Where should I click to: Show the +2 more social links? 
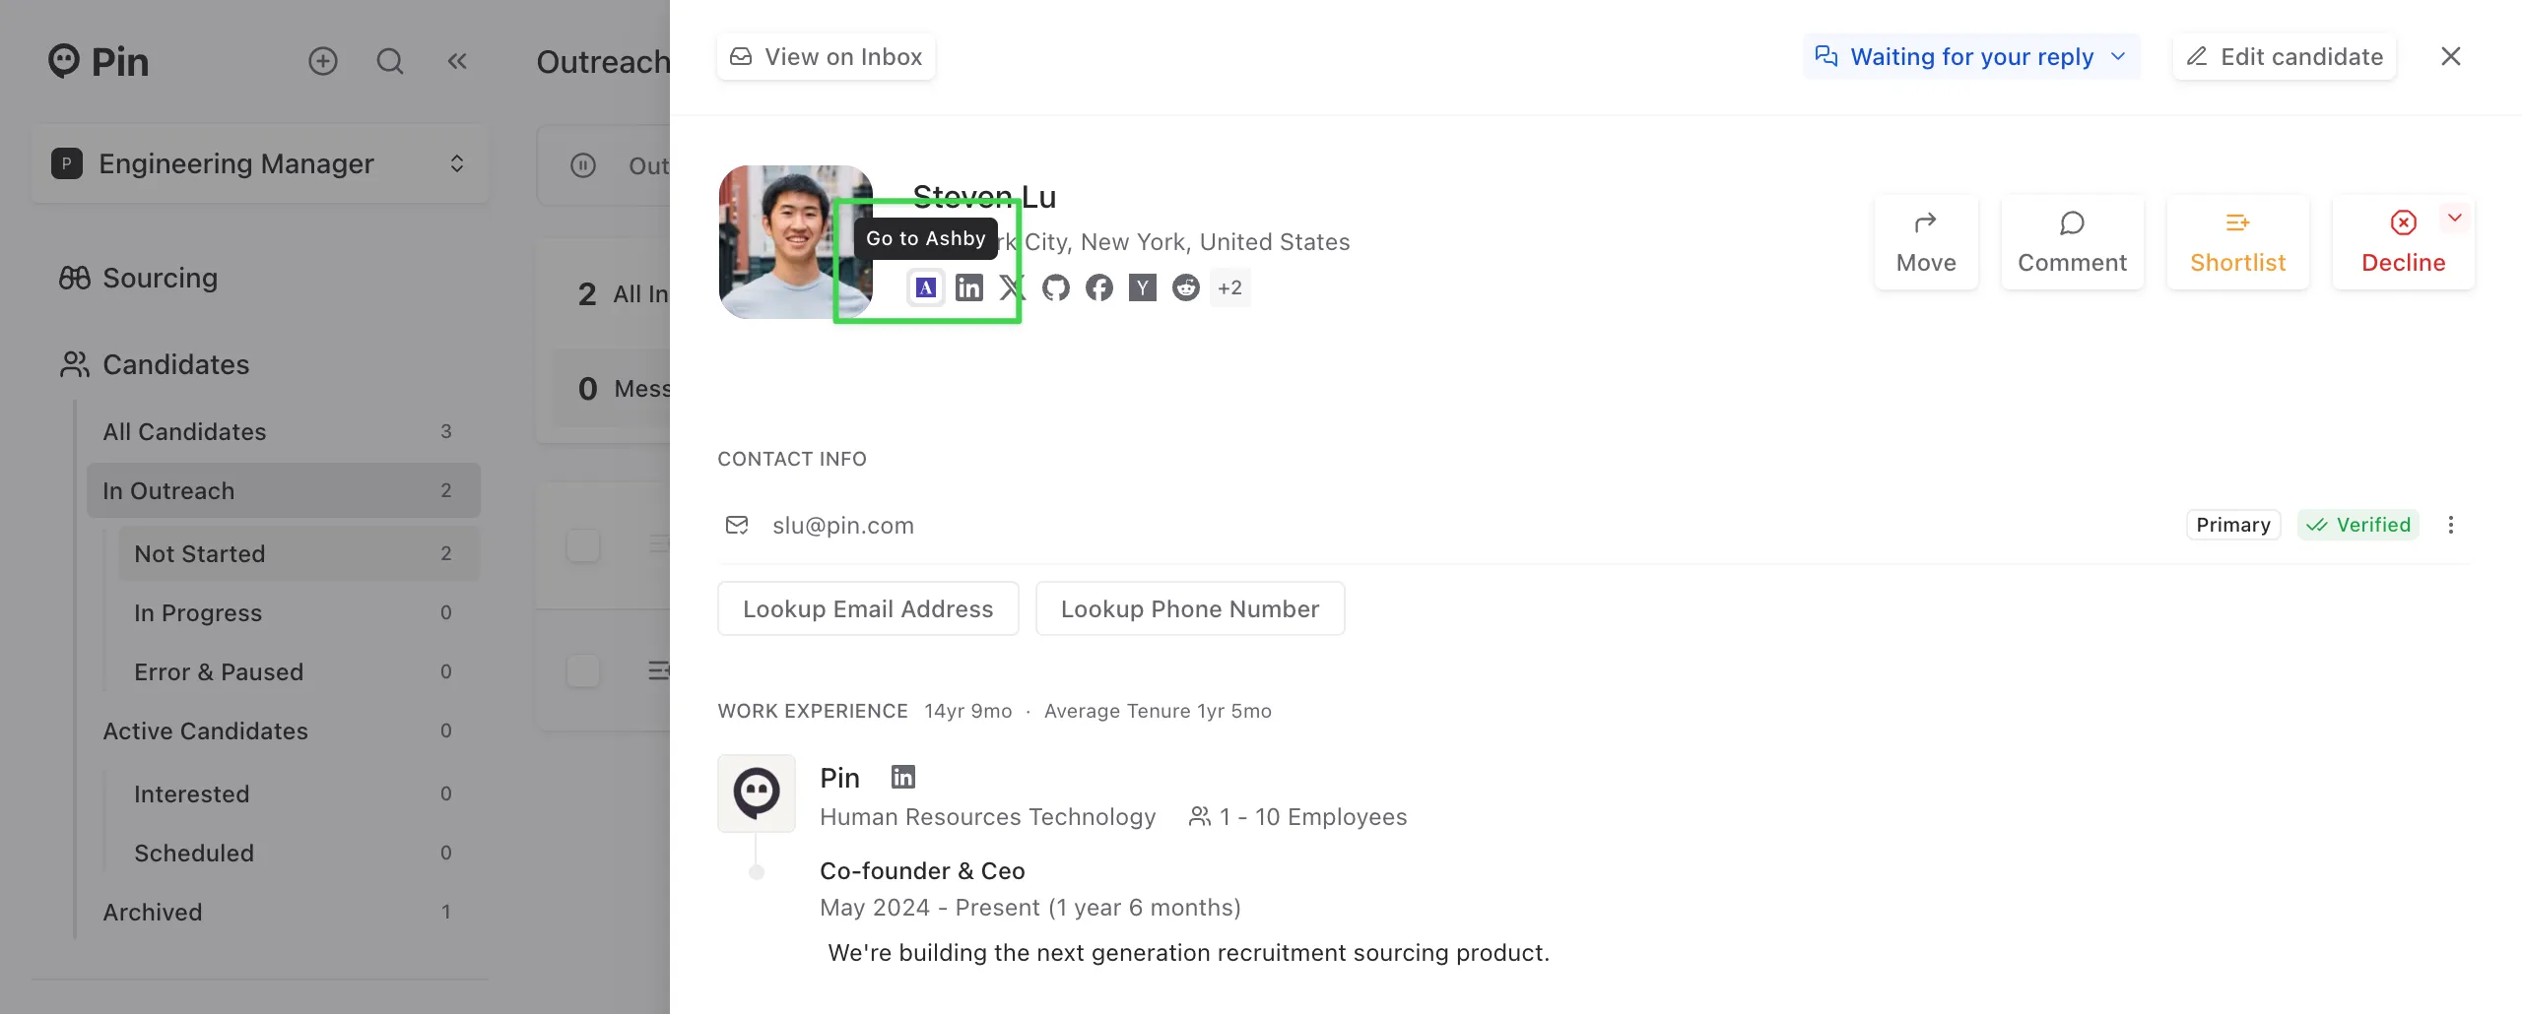tap(1229, 287)
